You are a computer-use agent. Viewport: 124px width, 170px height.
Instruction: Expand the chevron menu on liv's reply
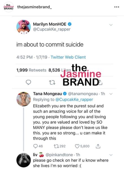pos(111,155)
